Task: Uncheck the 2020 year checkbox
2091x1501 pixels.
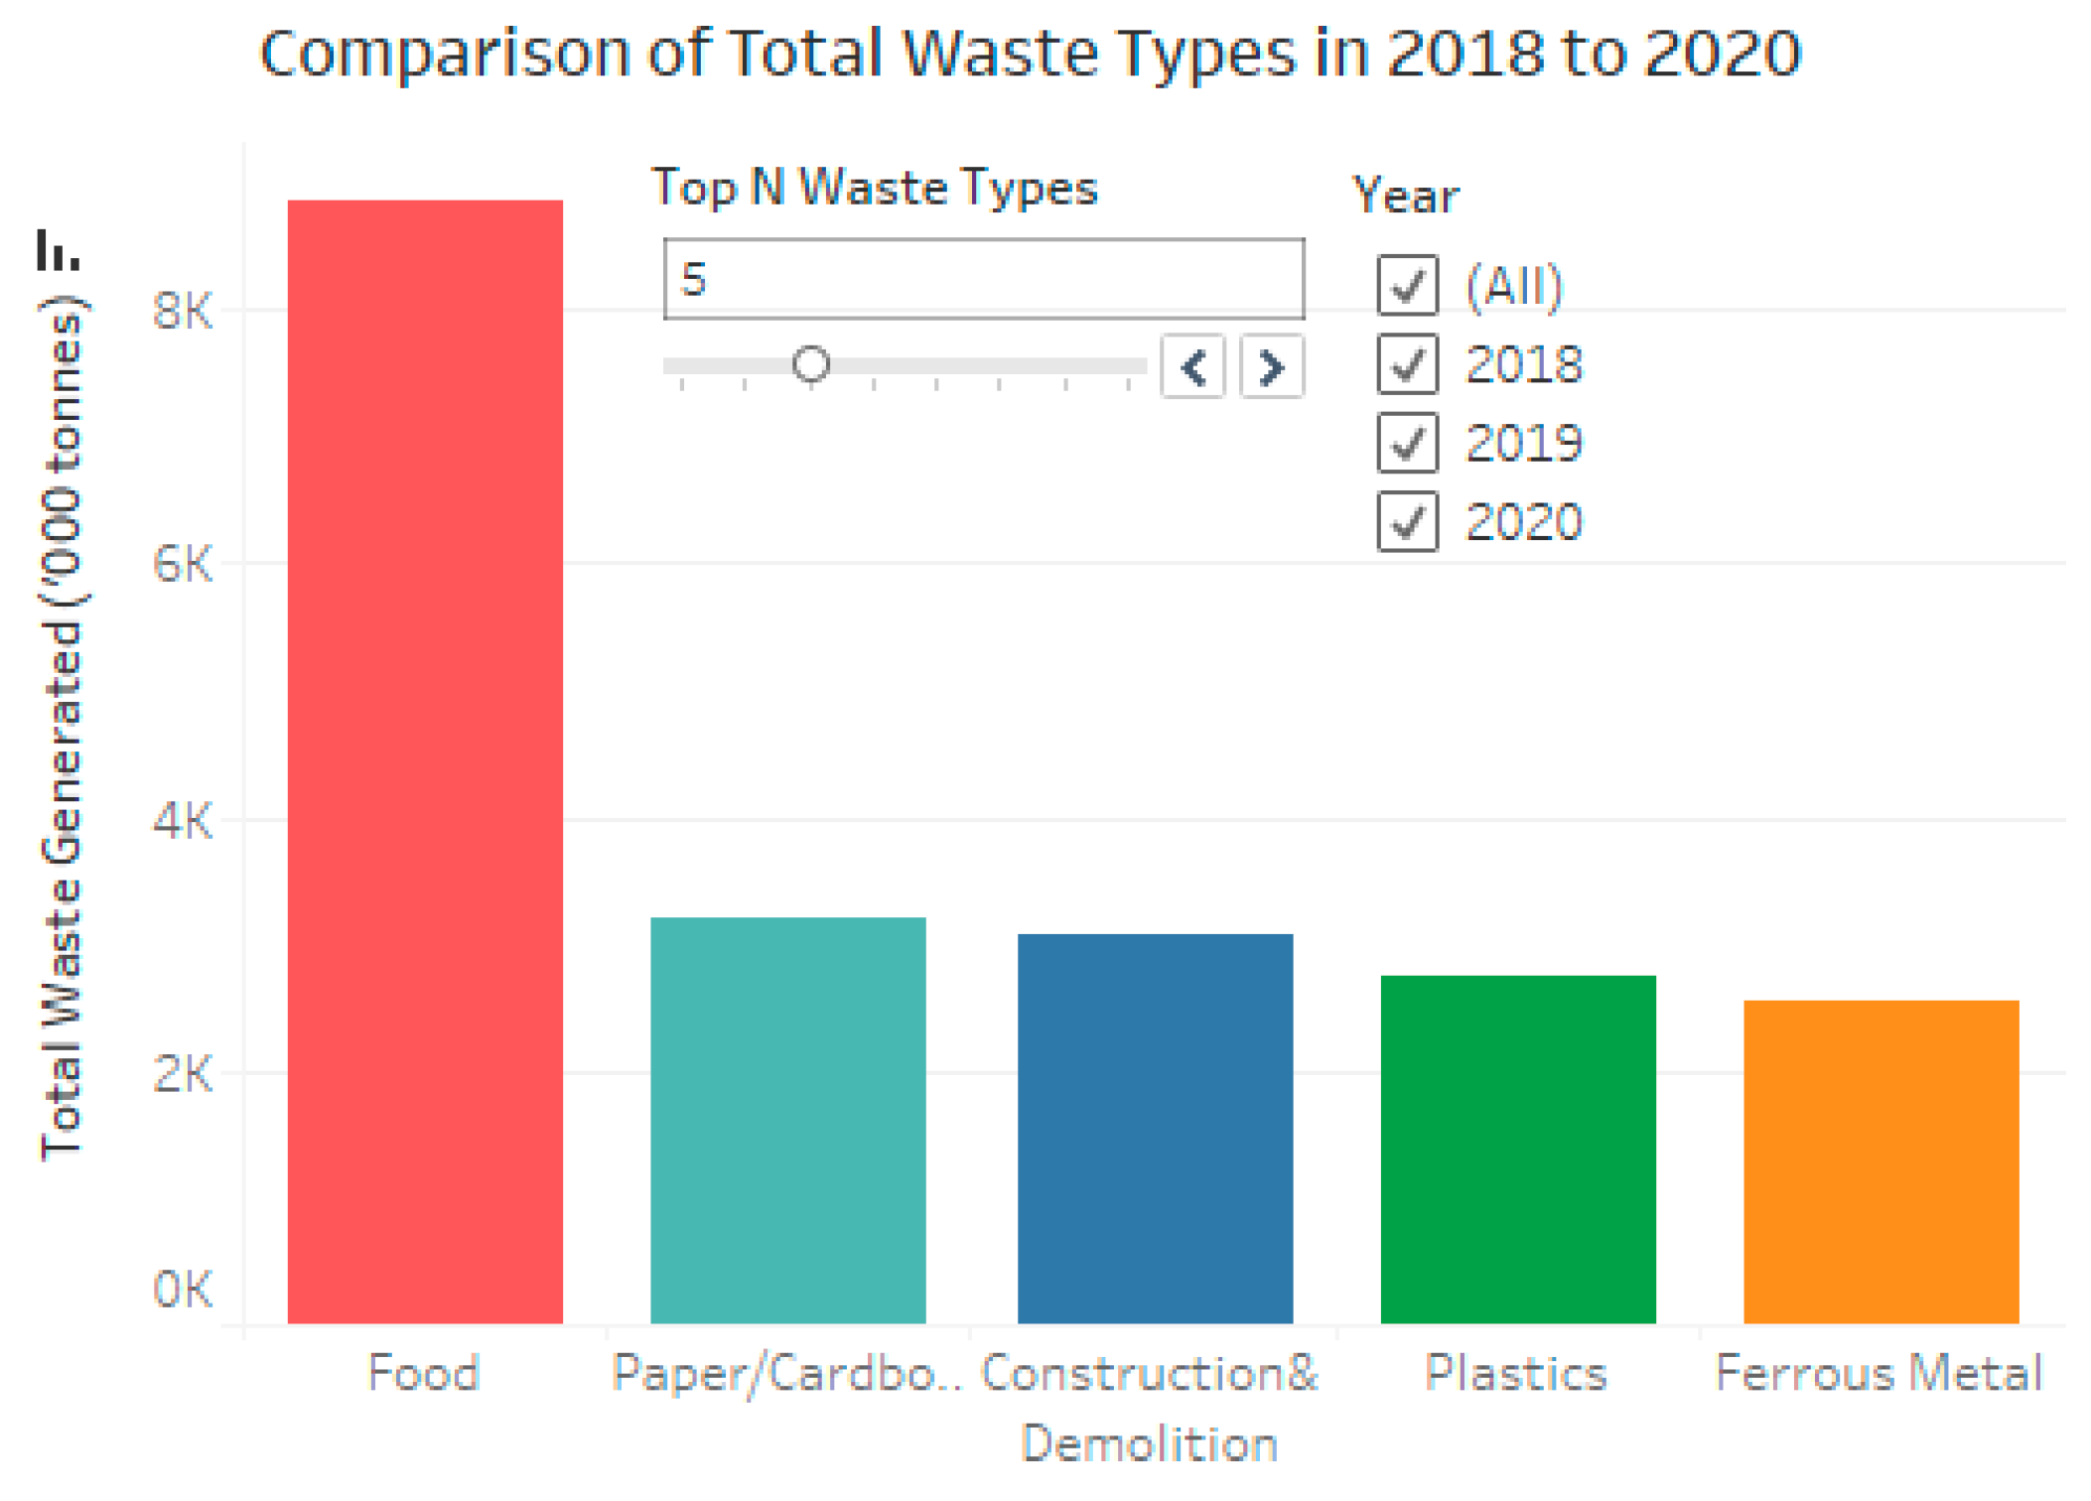Action: click(1407, 521)
